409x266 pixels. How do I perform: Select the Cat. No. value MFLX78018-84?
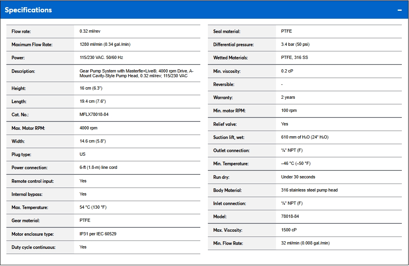[94, 115]
